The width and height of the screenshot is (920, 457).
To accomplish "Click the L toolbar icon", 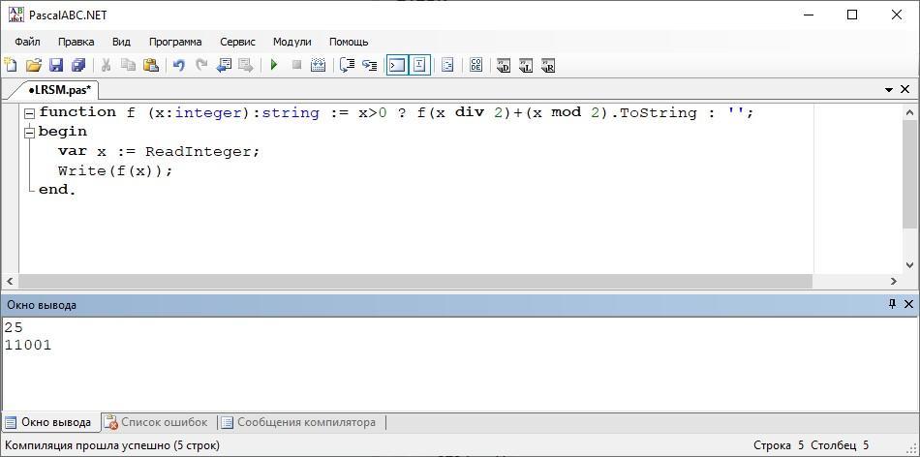I will pyautogui.click(x=526, y=66).
